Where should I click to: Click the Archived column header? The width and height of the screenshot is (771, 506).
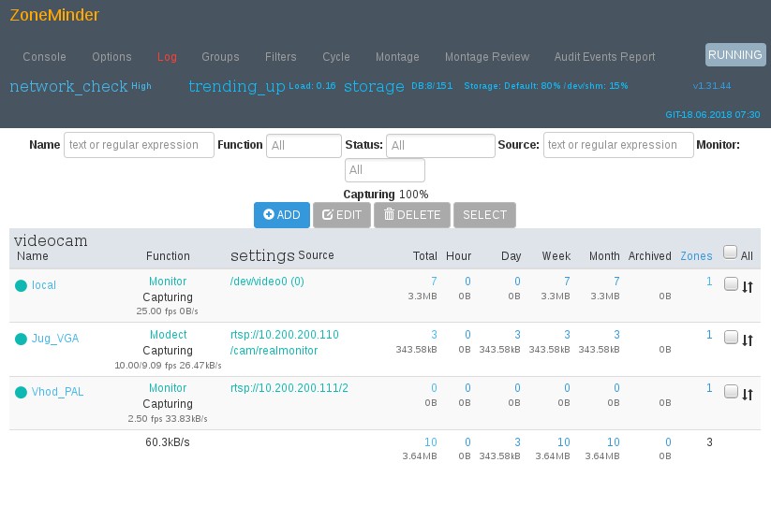(x=649, y=256)
